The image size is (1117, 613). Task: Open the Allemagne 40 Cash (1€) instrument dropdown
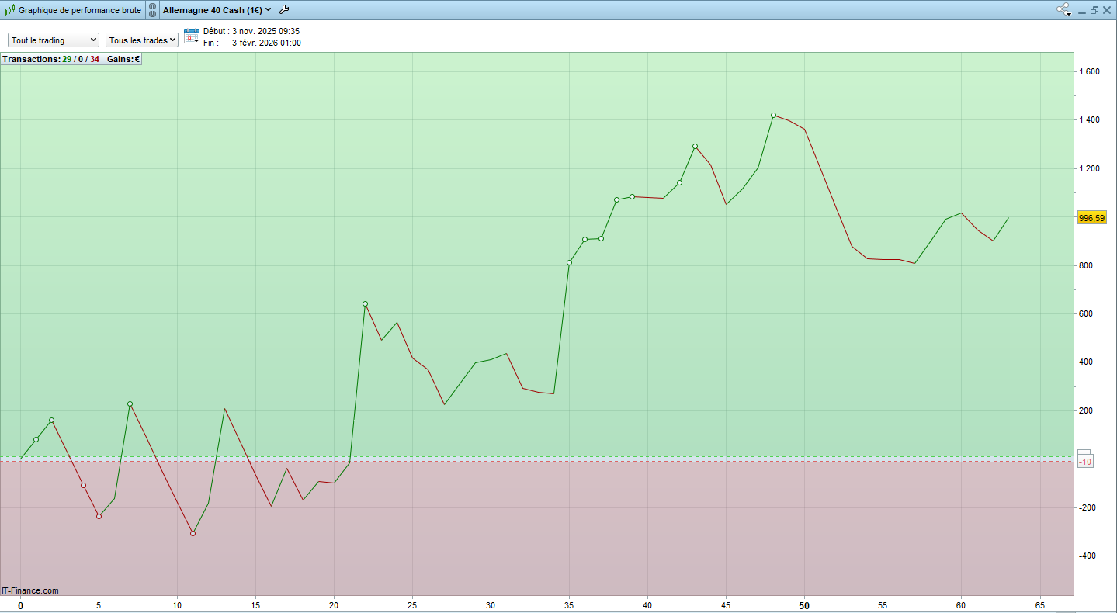click(217, 10)
